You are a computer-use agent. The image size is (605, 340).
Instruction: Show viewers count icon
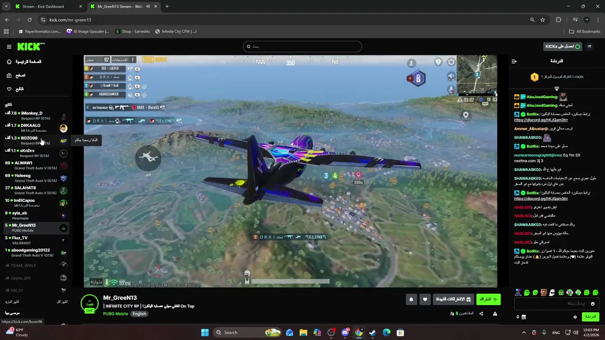tap(453, 314)
